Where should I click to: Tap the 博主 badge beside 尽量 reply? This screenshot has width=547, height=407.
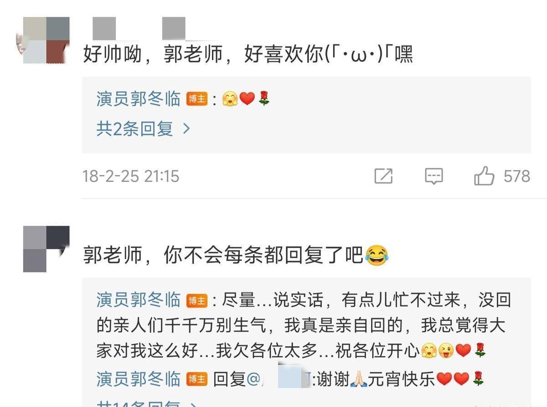(197, 301)
